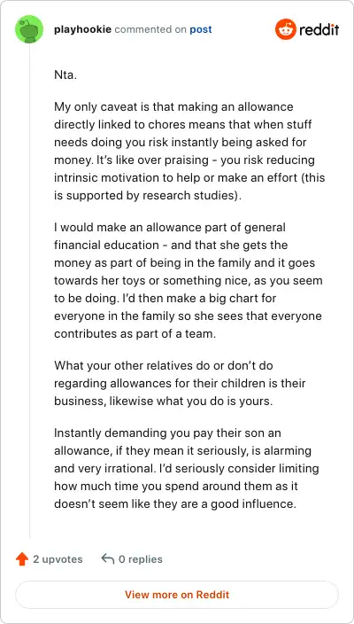Upvote the comment with the orange arrow
The image size is (354, 624).
click(22, 559)
